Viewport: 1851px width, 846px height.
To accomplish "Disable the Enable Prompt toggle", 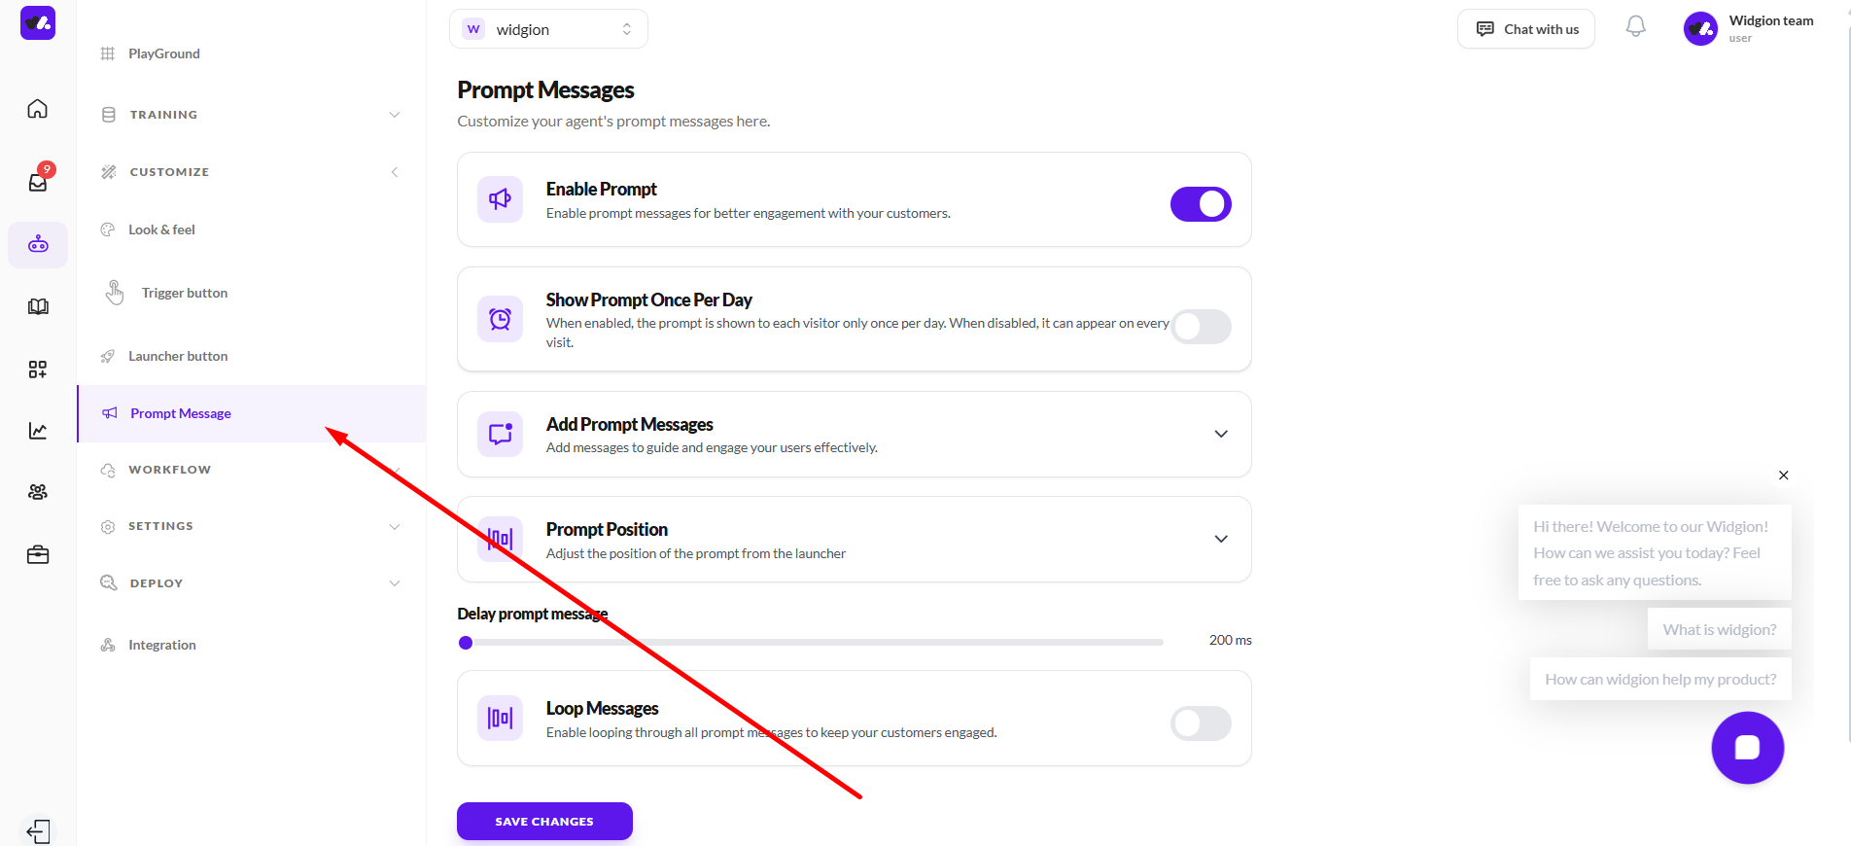I will (x=1201, y=204).
